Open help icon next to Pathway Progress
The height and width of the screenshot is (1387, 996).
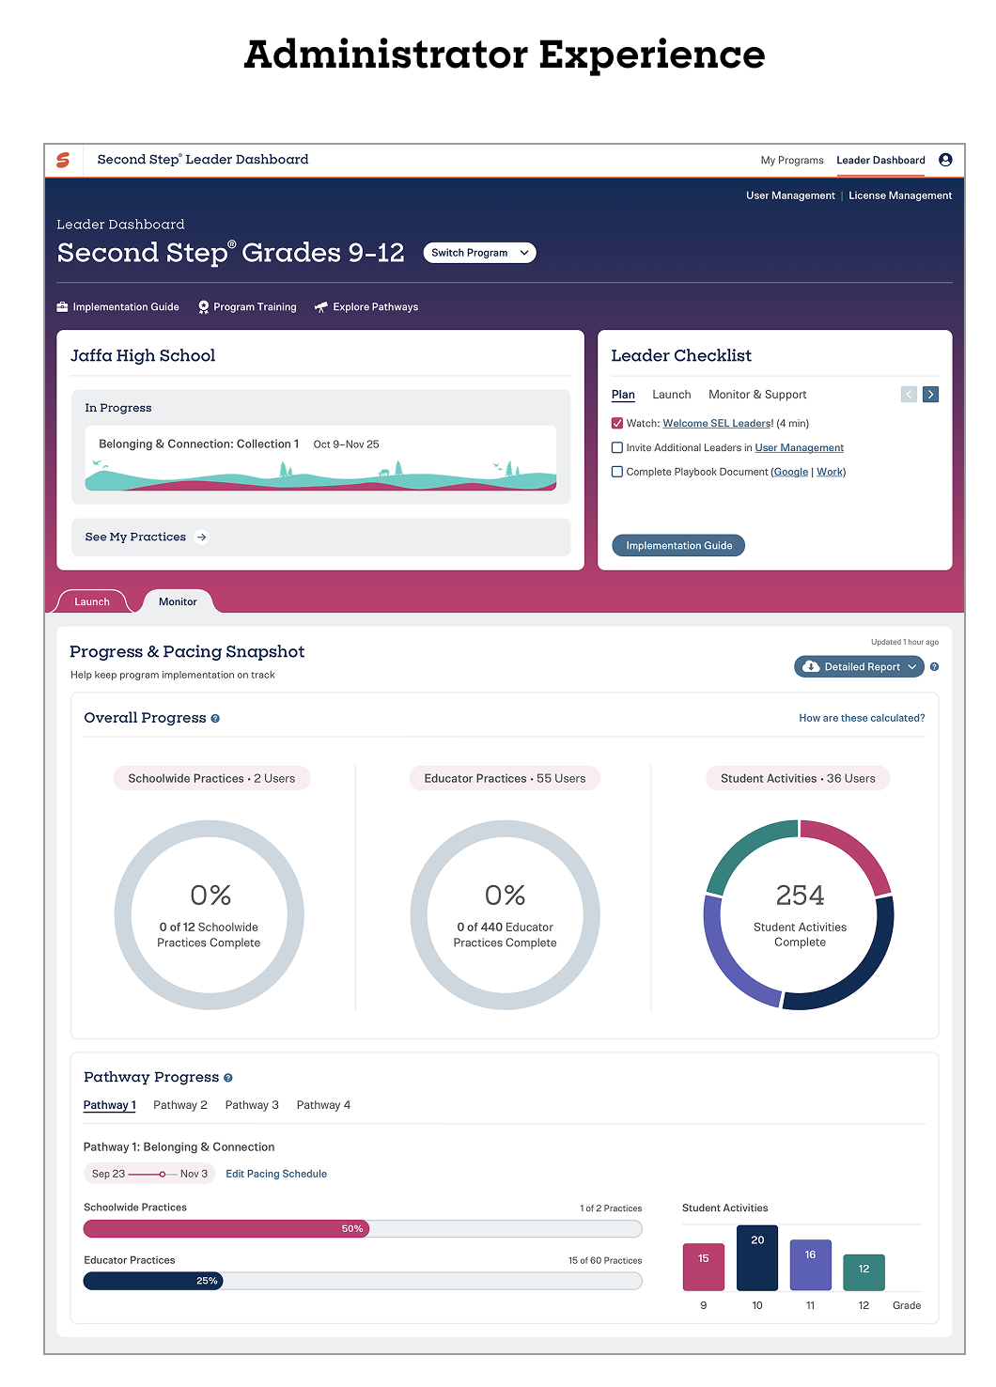click(x=228, y=1078)
